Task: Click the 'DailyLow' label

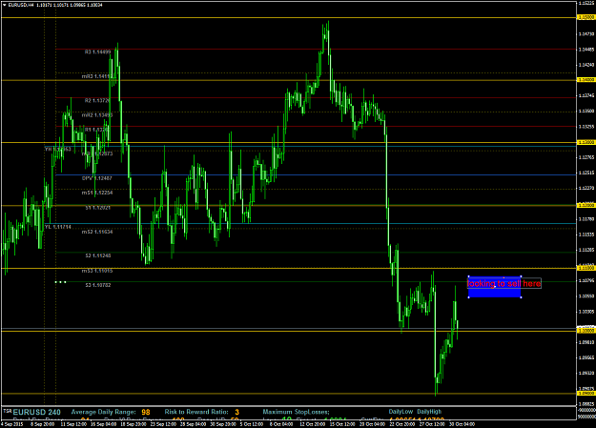Action: click(x=401, y=412)
